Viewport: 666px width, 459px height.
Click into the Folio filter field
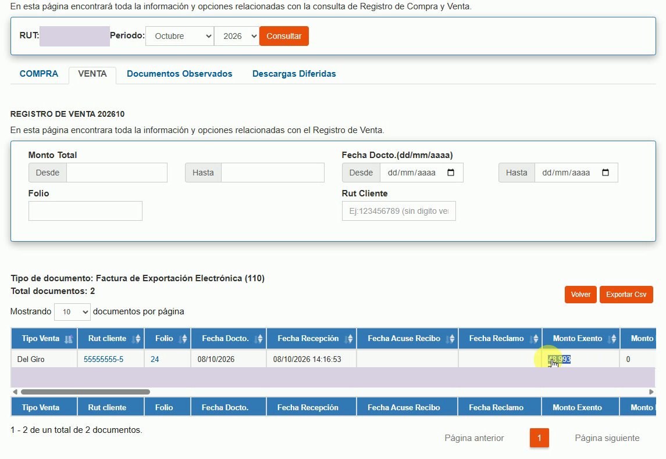click(x=86, y=211)
